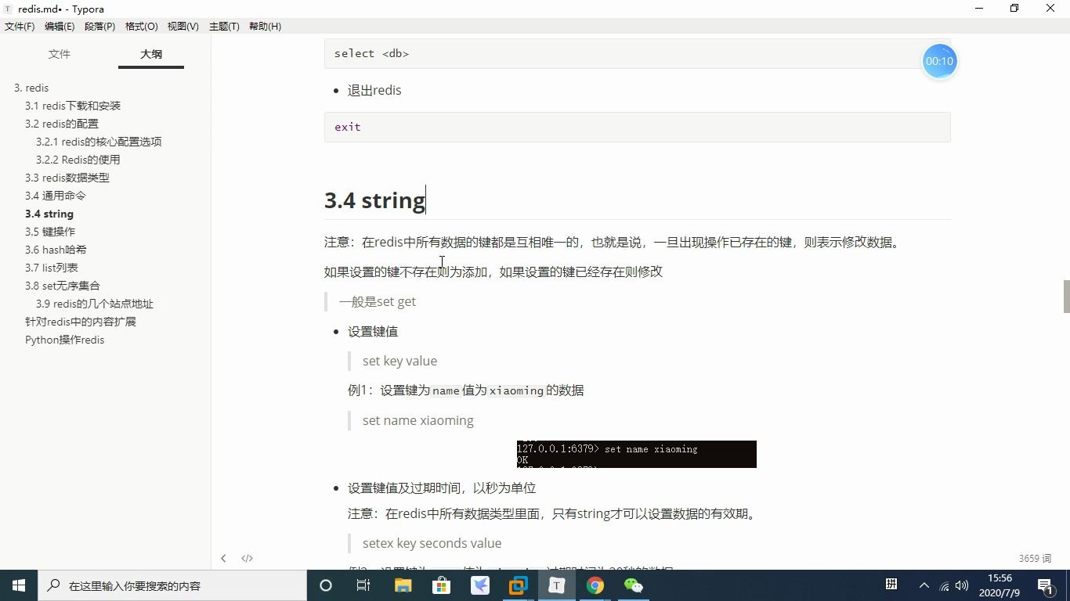Open the 格式(O) menu
1070x601 pixels.
click(x=142, y=26)
